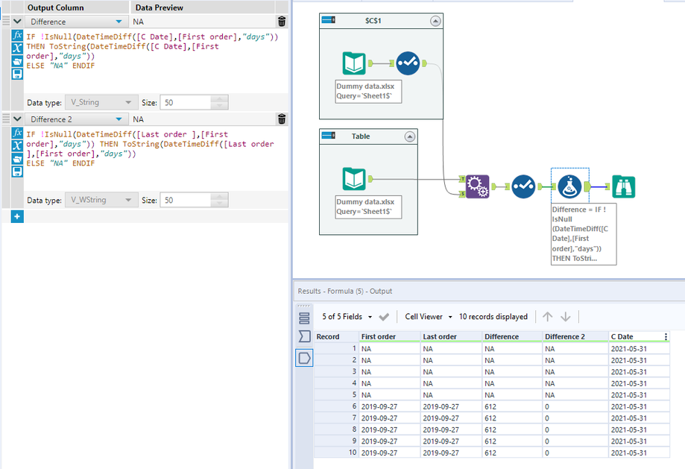Delete the Difference expression with the trash icon
This screenshot has height=469, width=685.
tap(281, 22)
